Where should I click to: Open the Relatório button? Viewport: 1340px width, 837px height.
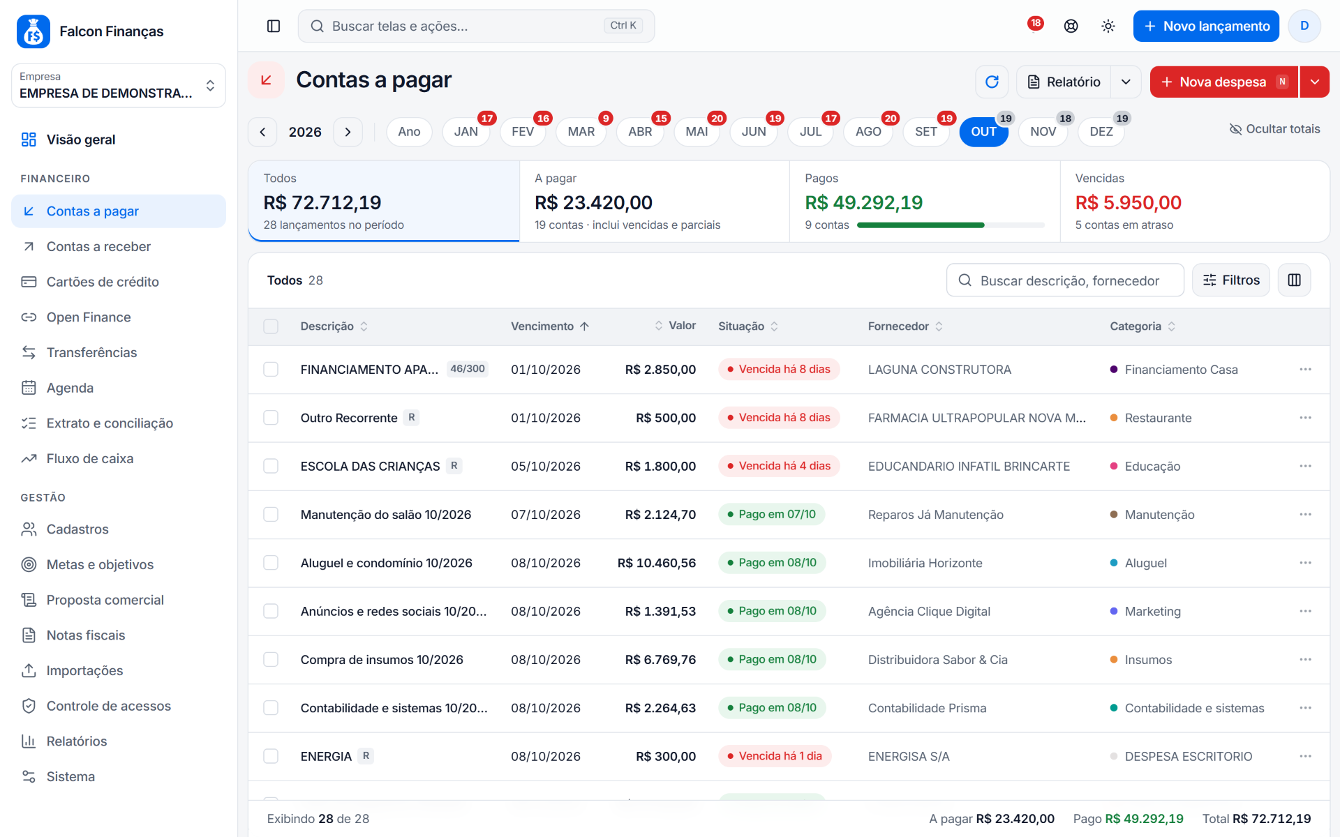(x=1064, y=82)
